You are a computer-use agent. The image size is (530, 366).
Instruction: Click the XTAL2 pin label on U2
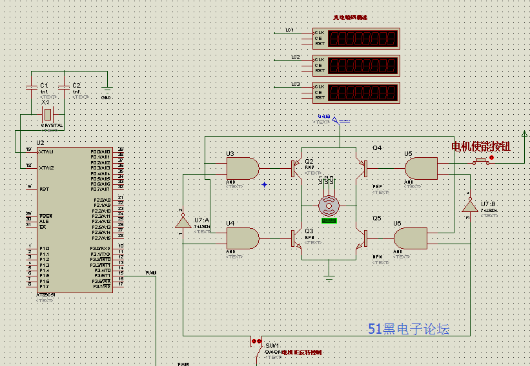(46, 168)
